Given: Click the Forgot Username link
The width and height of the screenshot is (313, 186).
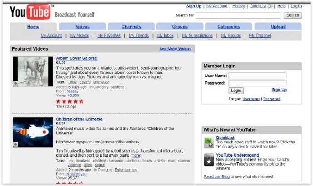Looking at the screenshot, I should [x=251, y=99].
